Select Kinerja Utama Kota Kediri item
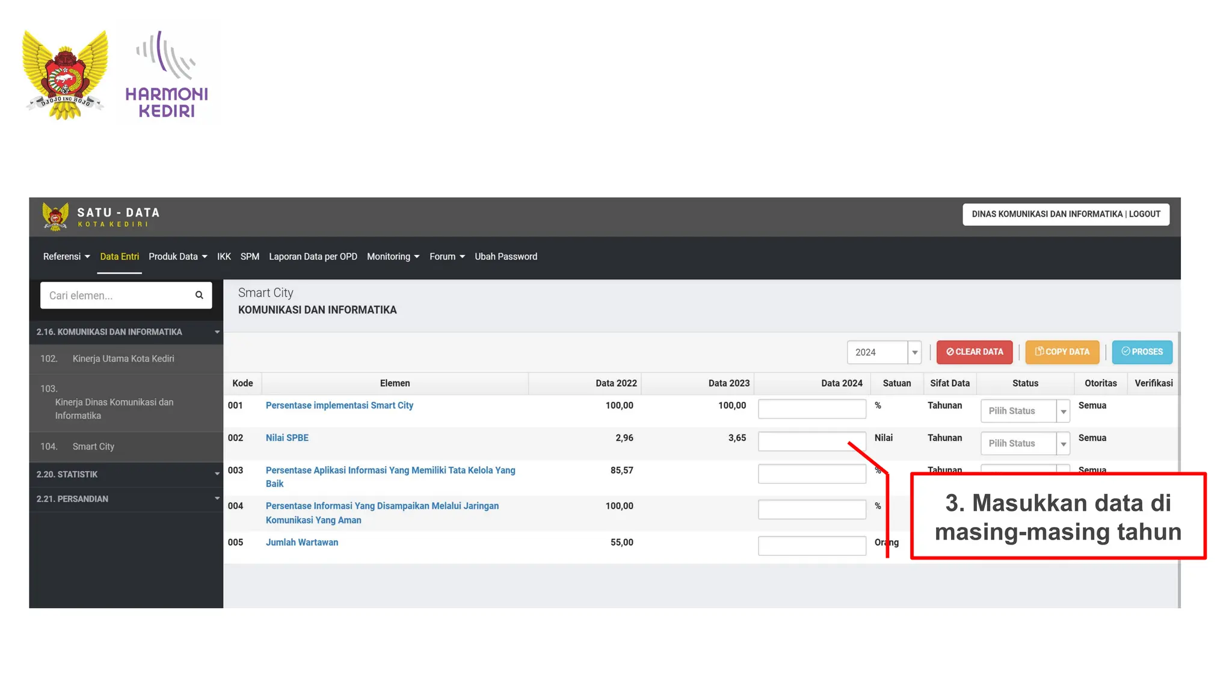This screenshot has width=1232, height=693. pyautogui.click(x=123, y=359)
